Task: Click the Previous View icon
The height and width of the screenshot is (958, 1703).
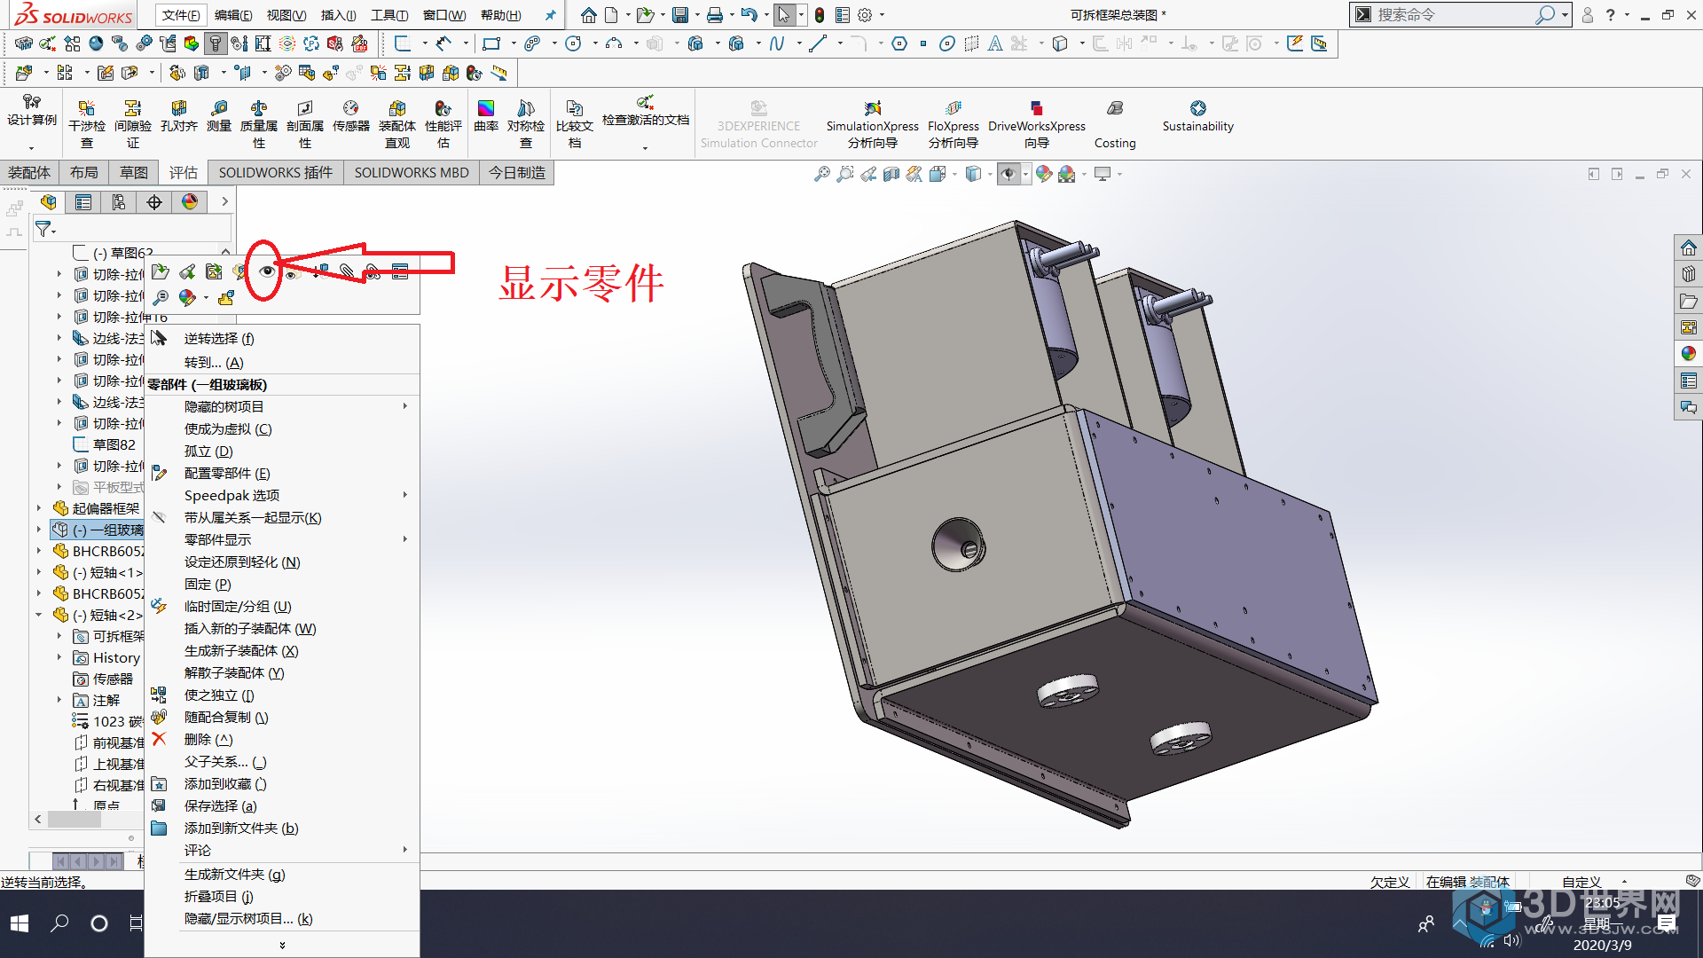Action: point(868,175)
